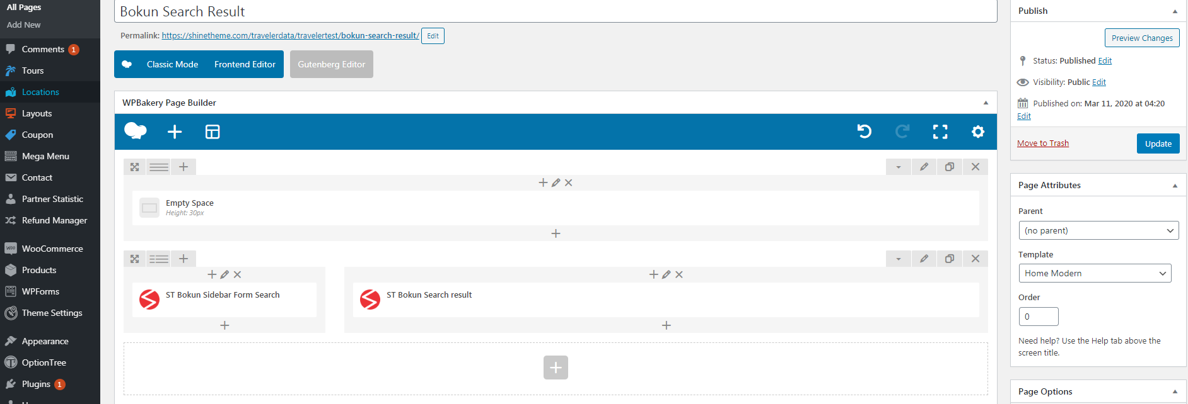Delete the Empty Space column

coord(568,182)
